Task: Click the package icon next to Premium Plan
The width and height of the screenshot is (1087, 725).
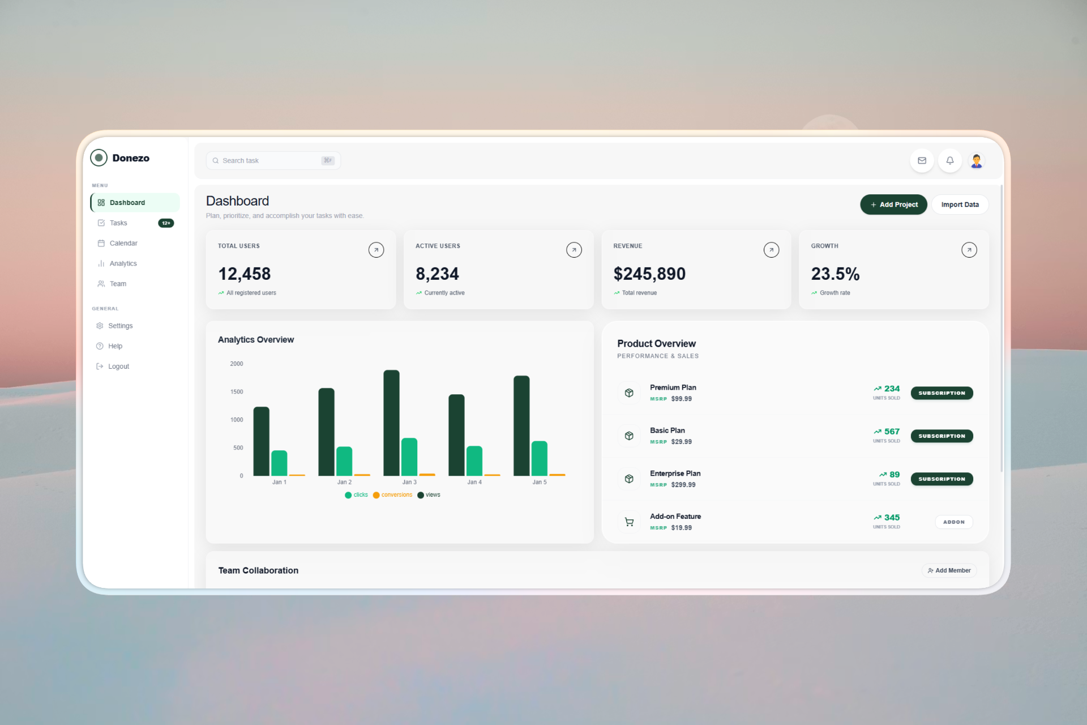Action: [629, 393]
